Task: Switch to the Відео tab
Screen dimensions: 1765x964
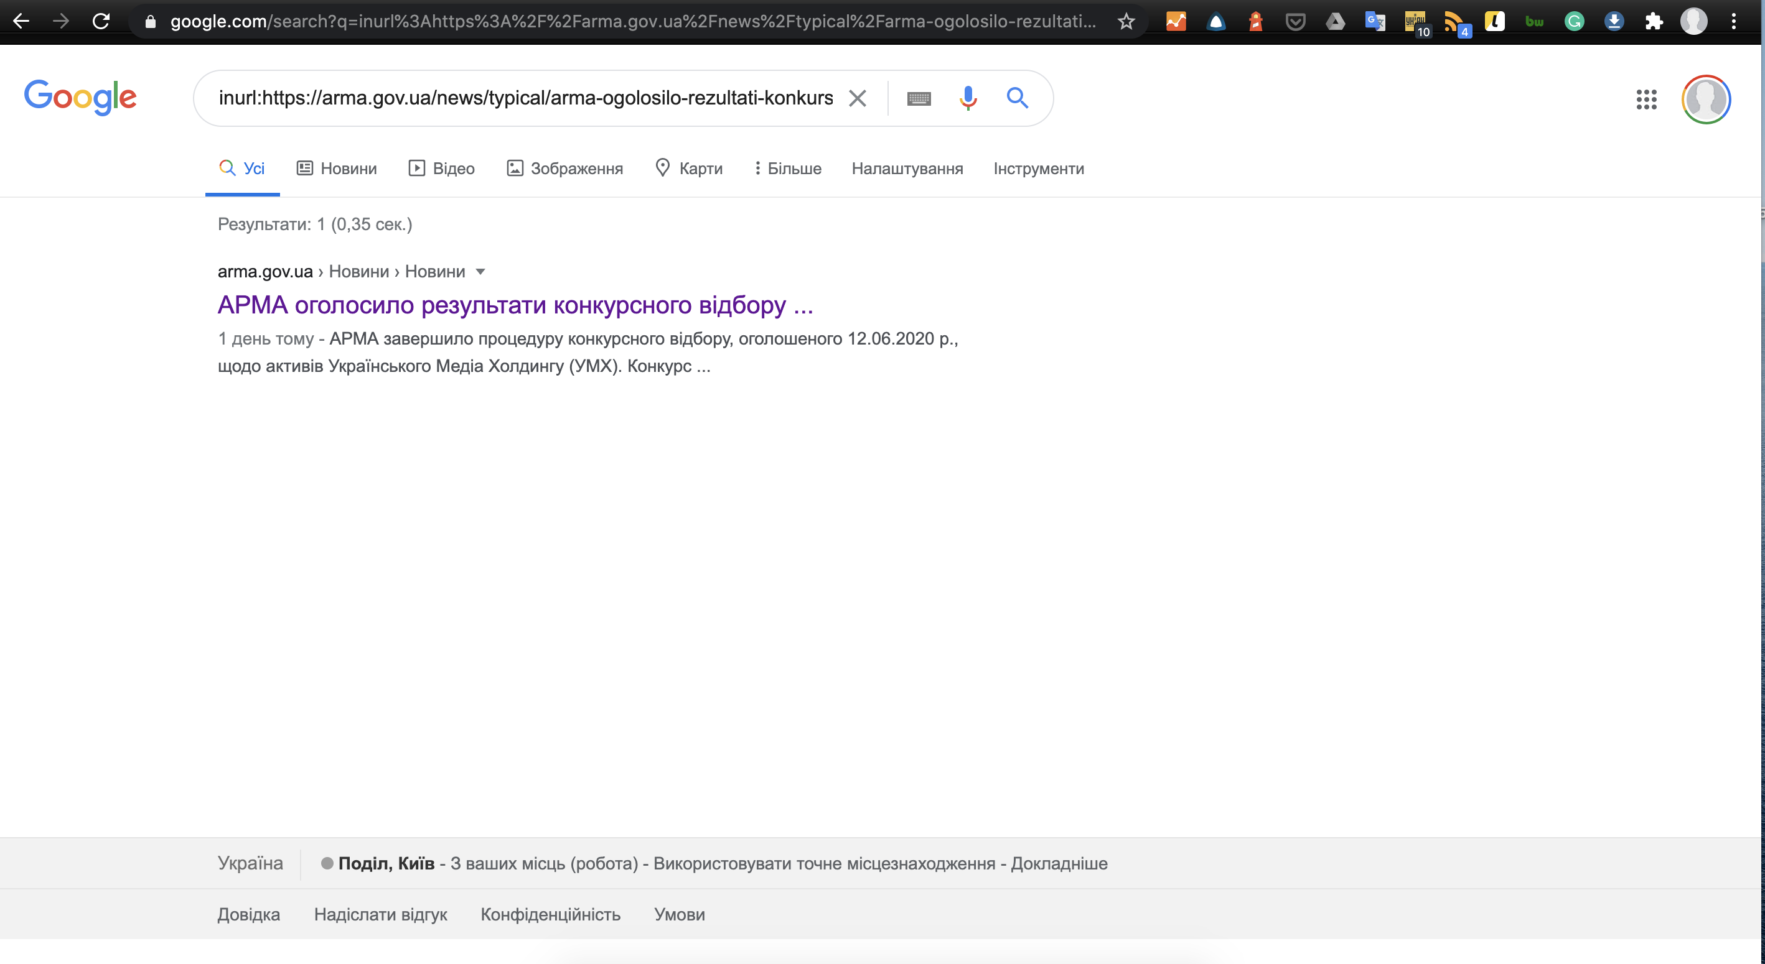Action: [441, 169]
